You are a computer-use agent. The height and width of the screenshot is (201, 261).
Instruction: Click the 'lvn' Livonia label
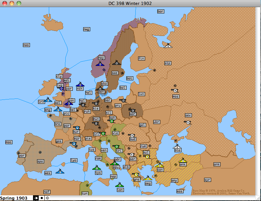tap(141, 94)
